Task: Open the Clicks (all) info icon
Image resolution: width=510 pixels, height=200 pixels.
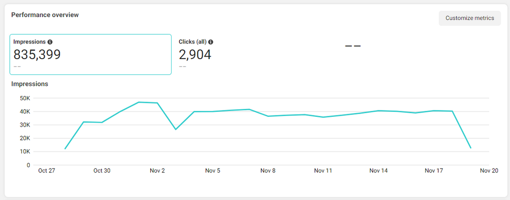Action: (x=211, y=42)
